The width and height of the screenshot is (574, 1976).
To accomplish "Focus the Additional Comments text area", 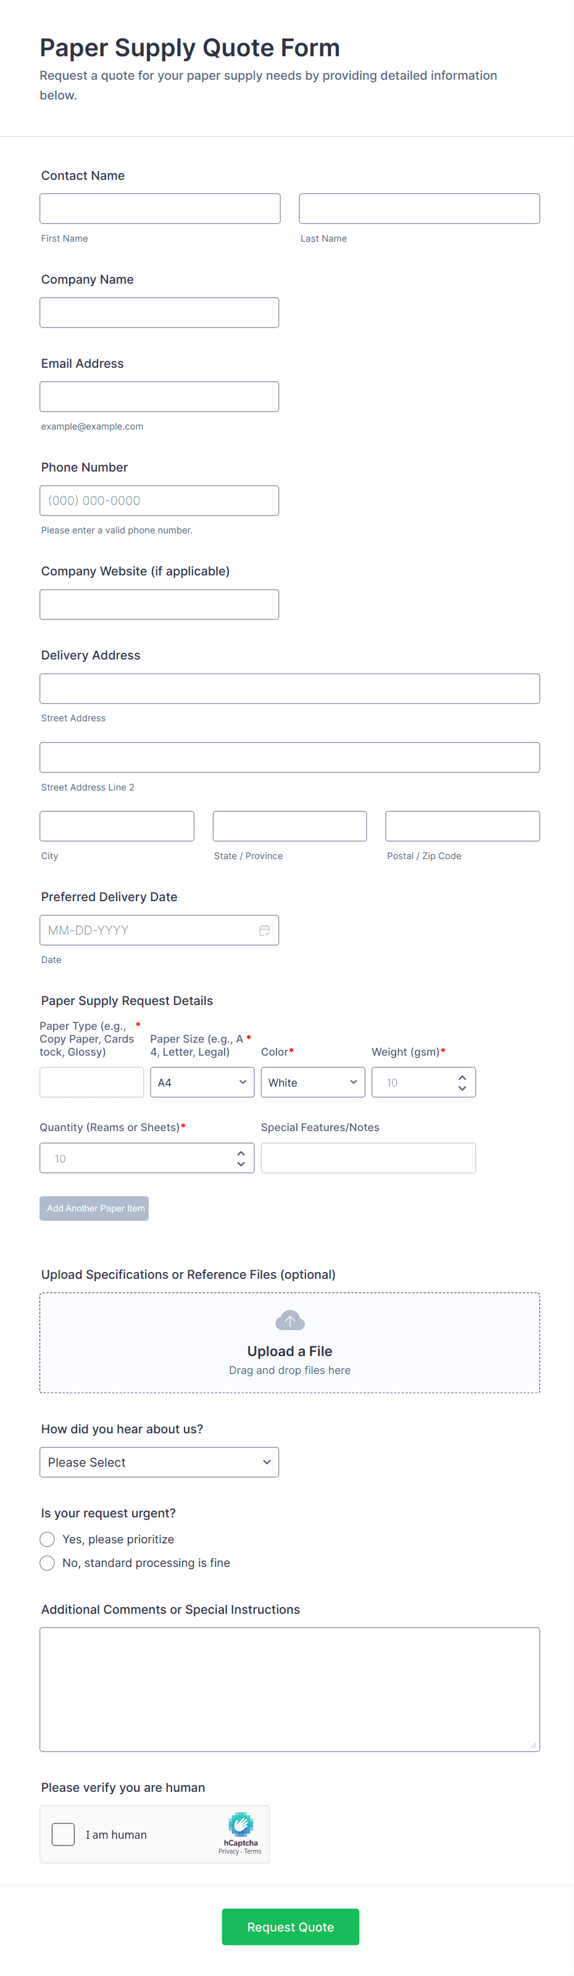I will 289,1689.
